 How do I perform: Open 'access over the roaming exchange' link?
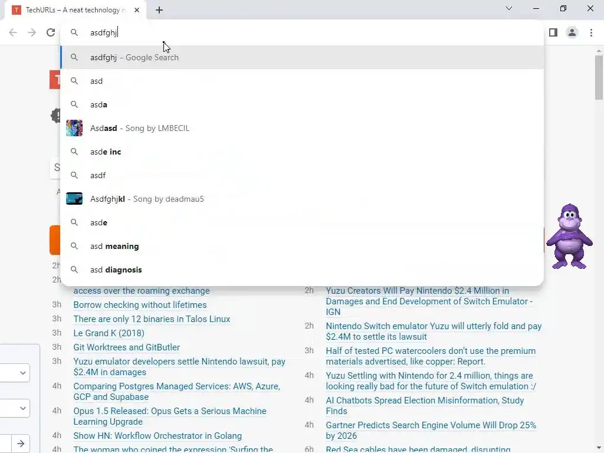tap(142, 290)
